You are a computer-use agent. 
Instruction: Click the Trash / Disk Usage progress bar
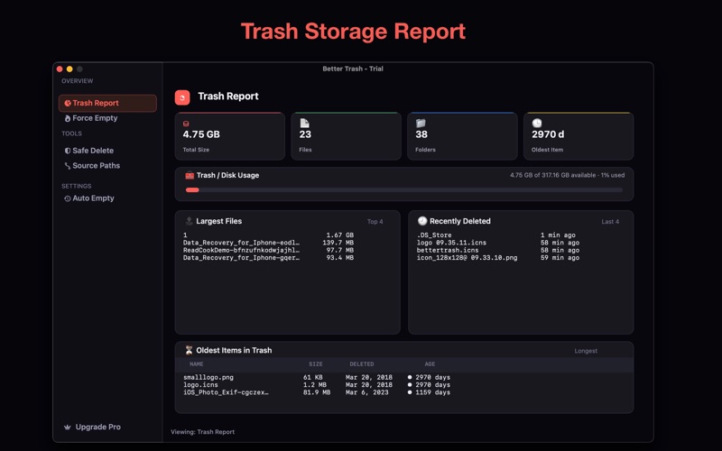pos(404,189)
